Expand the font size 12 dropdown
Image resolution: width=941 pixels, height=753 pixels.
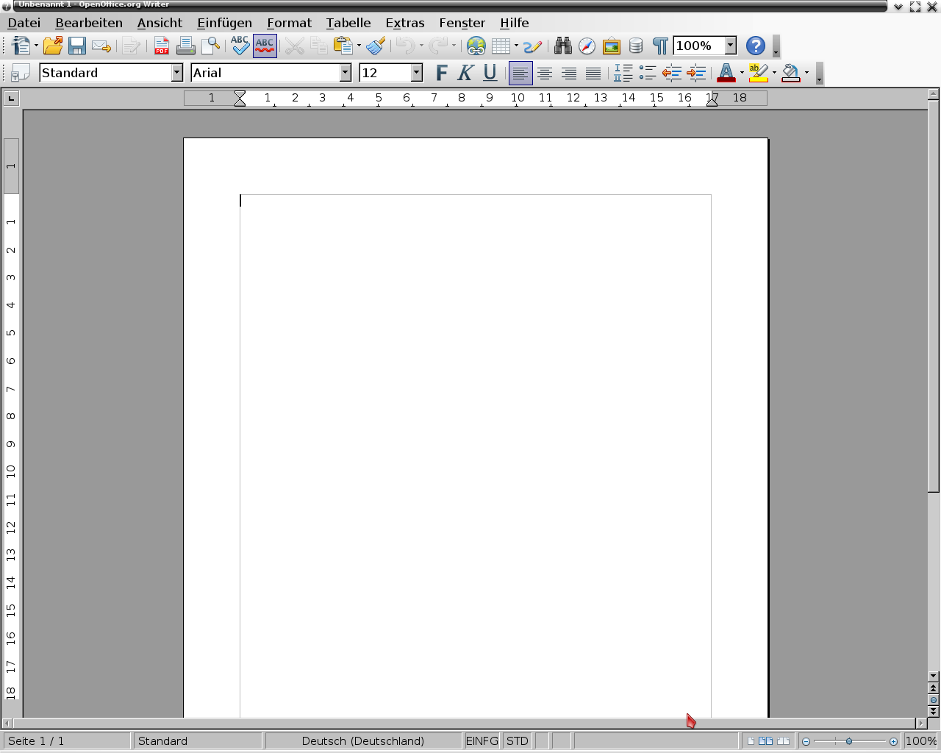tap(417, 73)
